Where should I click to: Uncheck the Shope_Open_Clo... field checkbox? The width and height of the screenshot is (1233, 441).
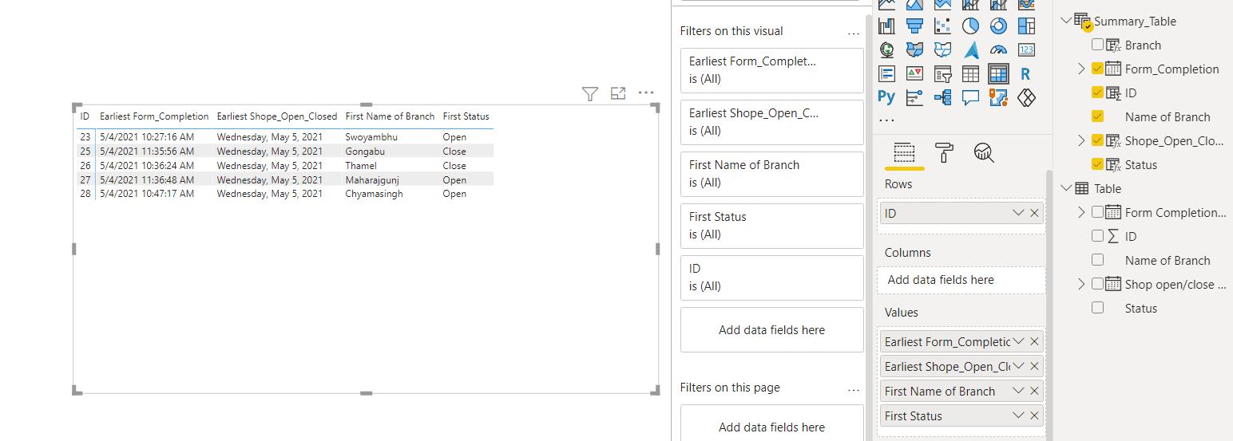(x=1097, y=140)
